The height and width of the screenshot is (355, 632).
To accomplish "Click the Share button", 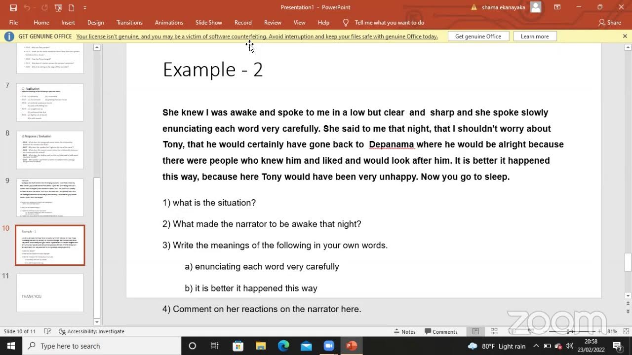I will (610, 23).
